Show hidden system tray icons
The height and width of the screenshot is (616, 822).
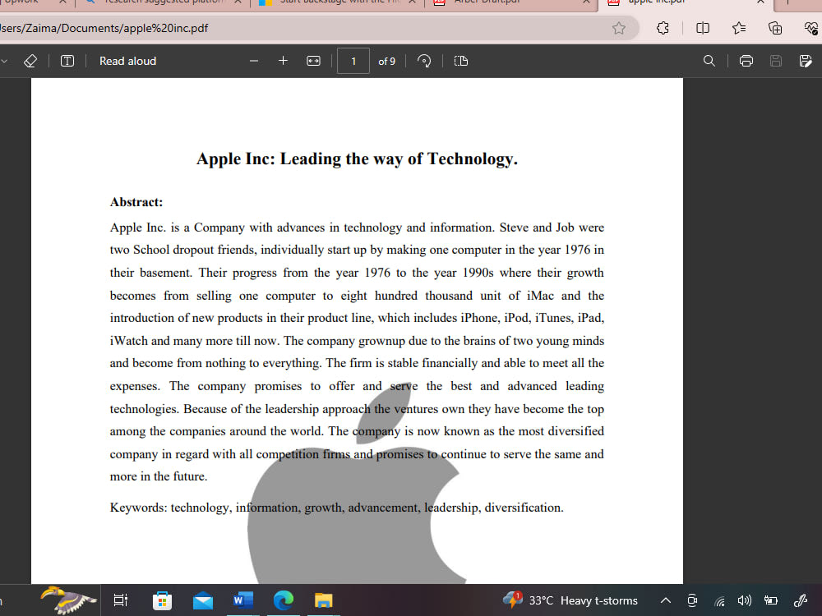pos(665,600)
